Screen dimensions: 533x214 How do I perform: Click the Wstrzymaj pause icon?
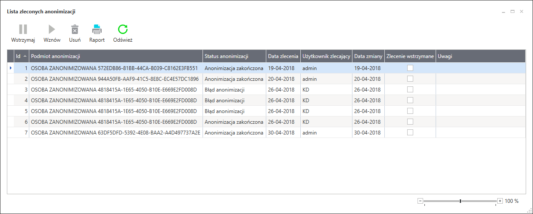(x=23, y=29)
